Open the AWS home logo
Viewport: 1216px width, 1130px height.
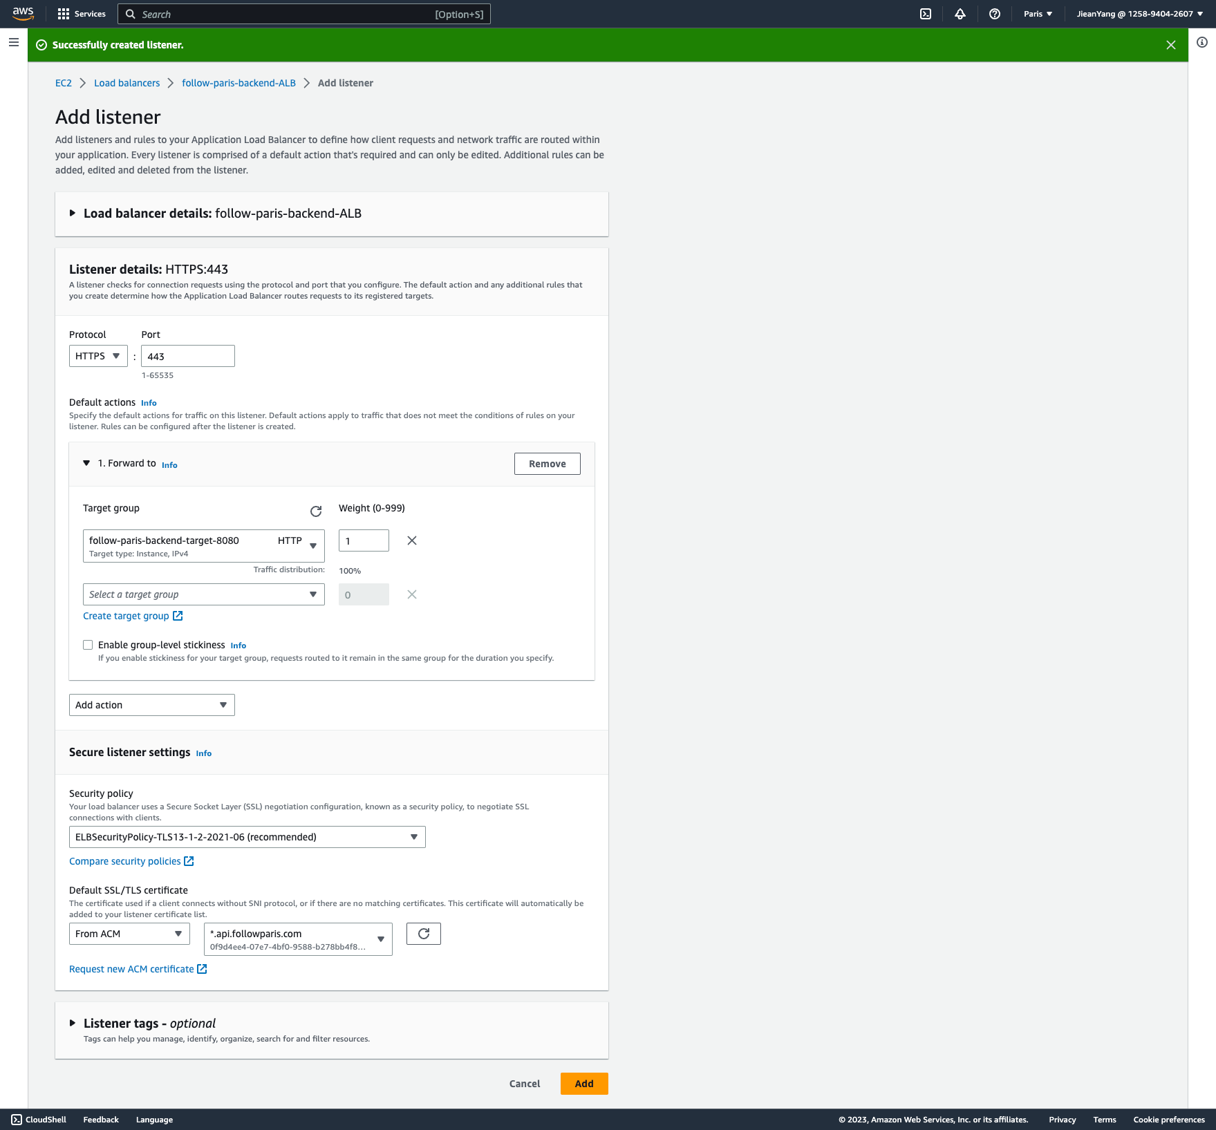(23, 14)
